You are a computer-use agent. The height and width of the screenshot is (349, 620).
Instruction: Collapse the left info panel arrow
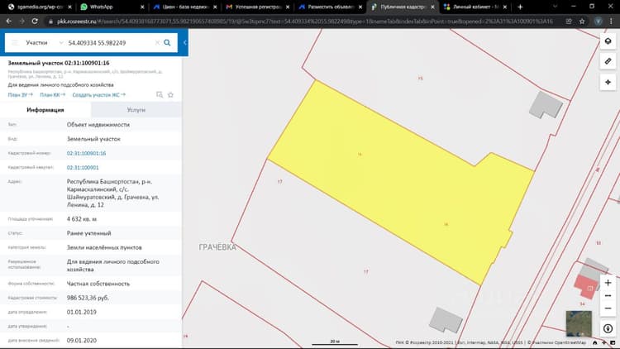click(184, 43)
